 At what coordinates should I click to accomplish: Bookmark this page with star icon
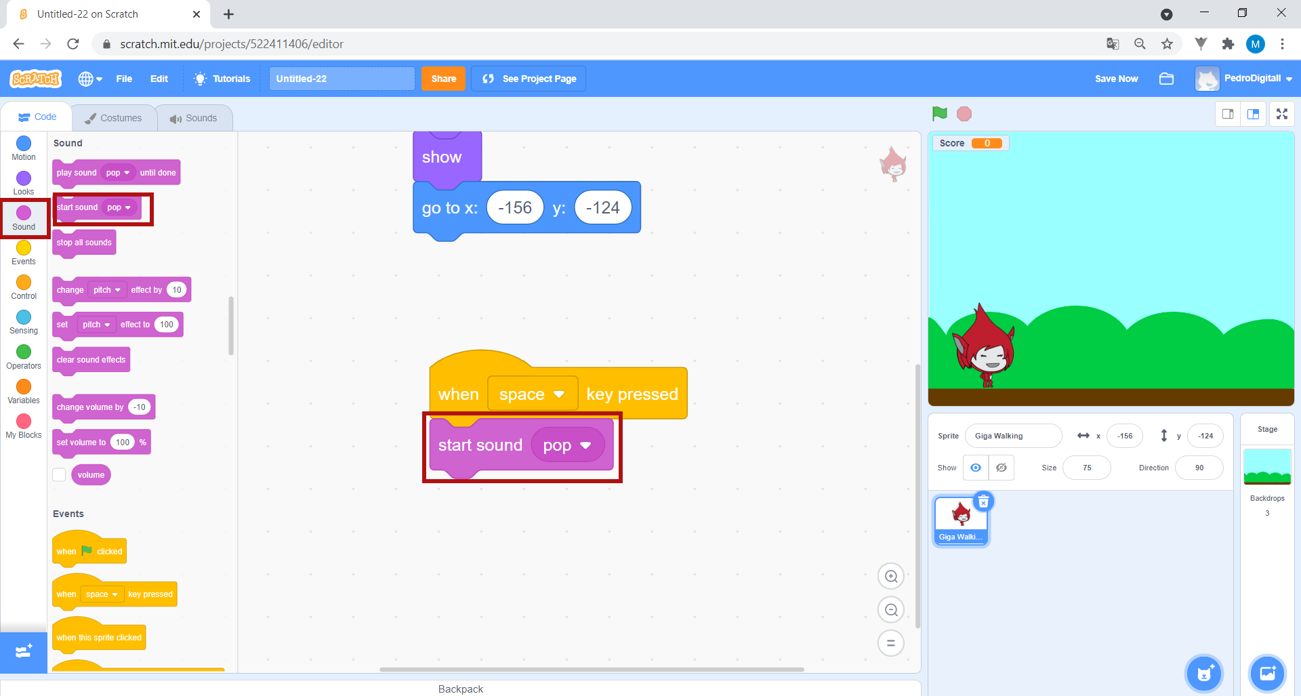point(1167,44)
